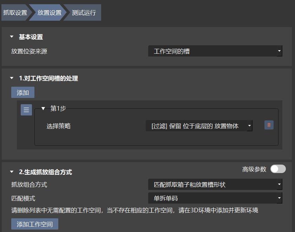Toggle the 高级参数 switch

pos(278,169)
